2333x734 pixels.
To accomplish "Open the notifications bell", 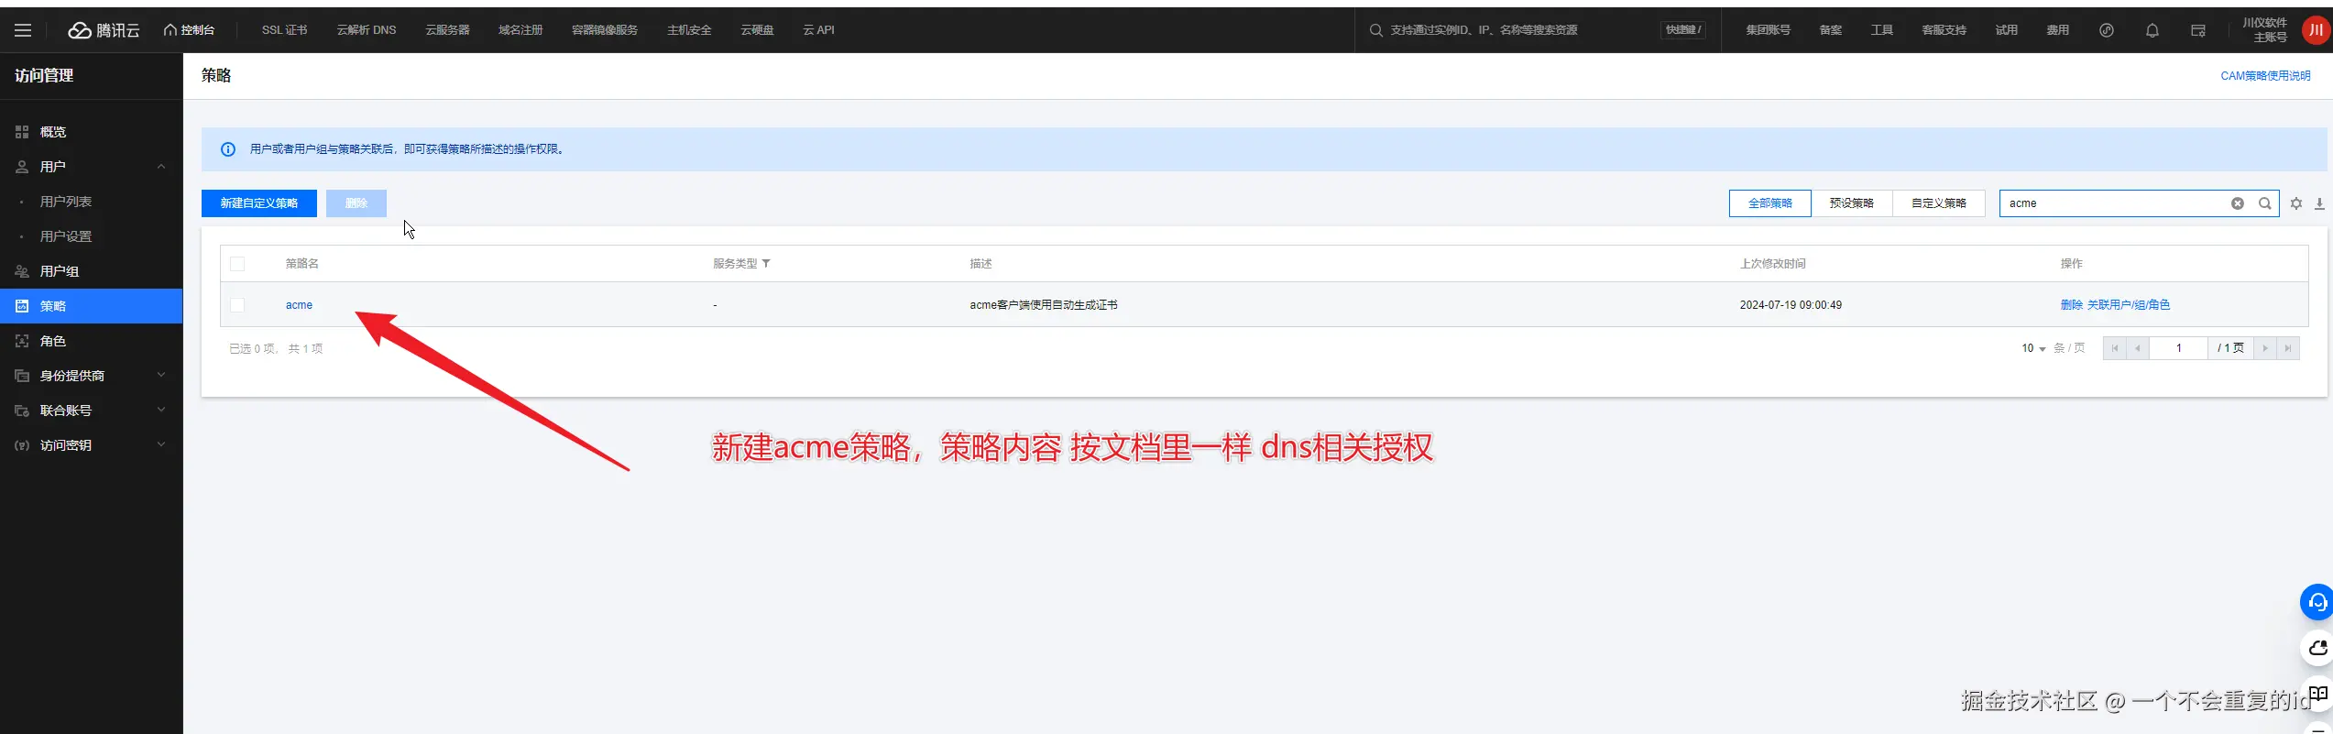I will click(x=2152, y=30).
